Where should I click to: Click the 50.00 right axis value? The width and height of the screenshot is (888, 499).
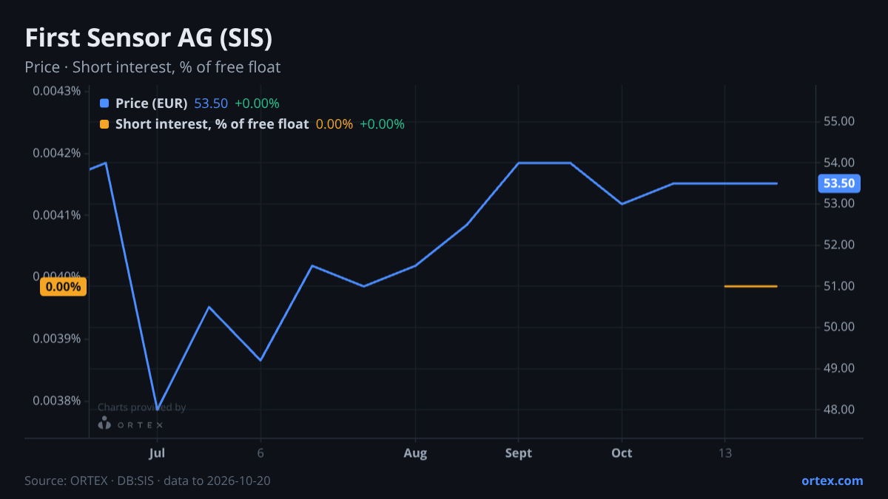[x=839, y=327]
